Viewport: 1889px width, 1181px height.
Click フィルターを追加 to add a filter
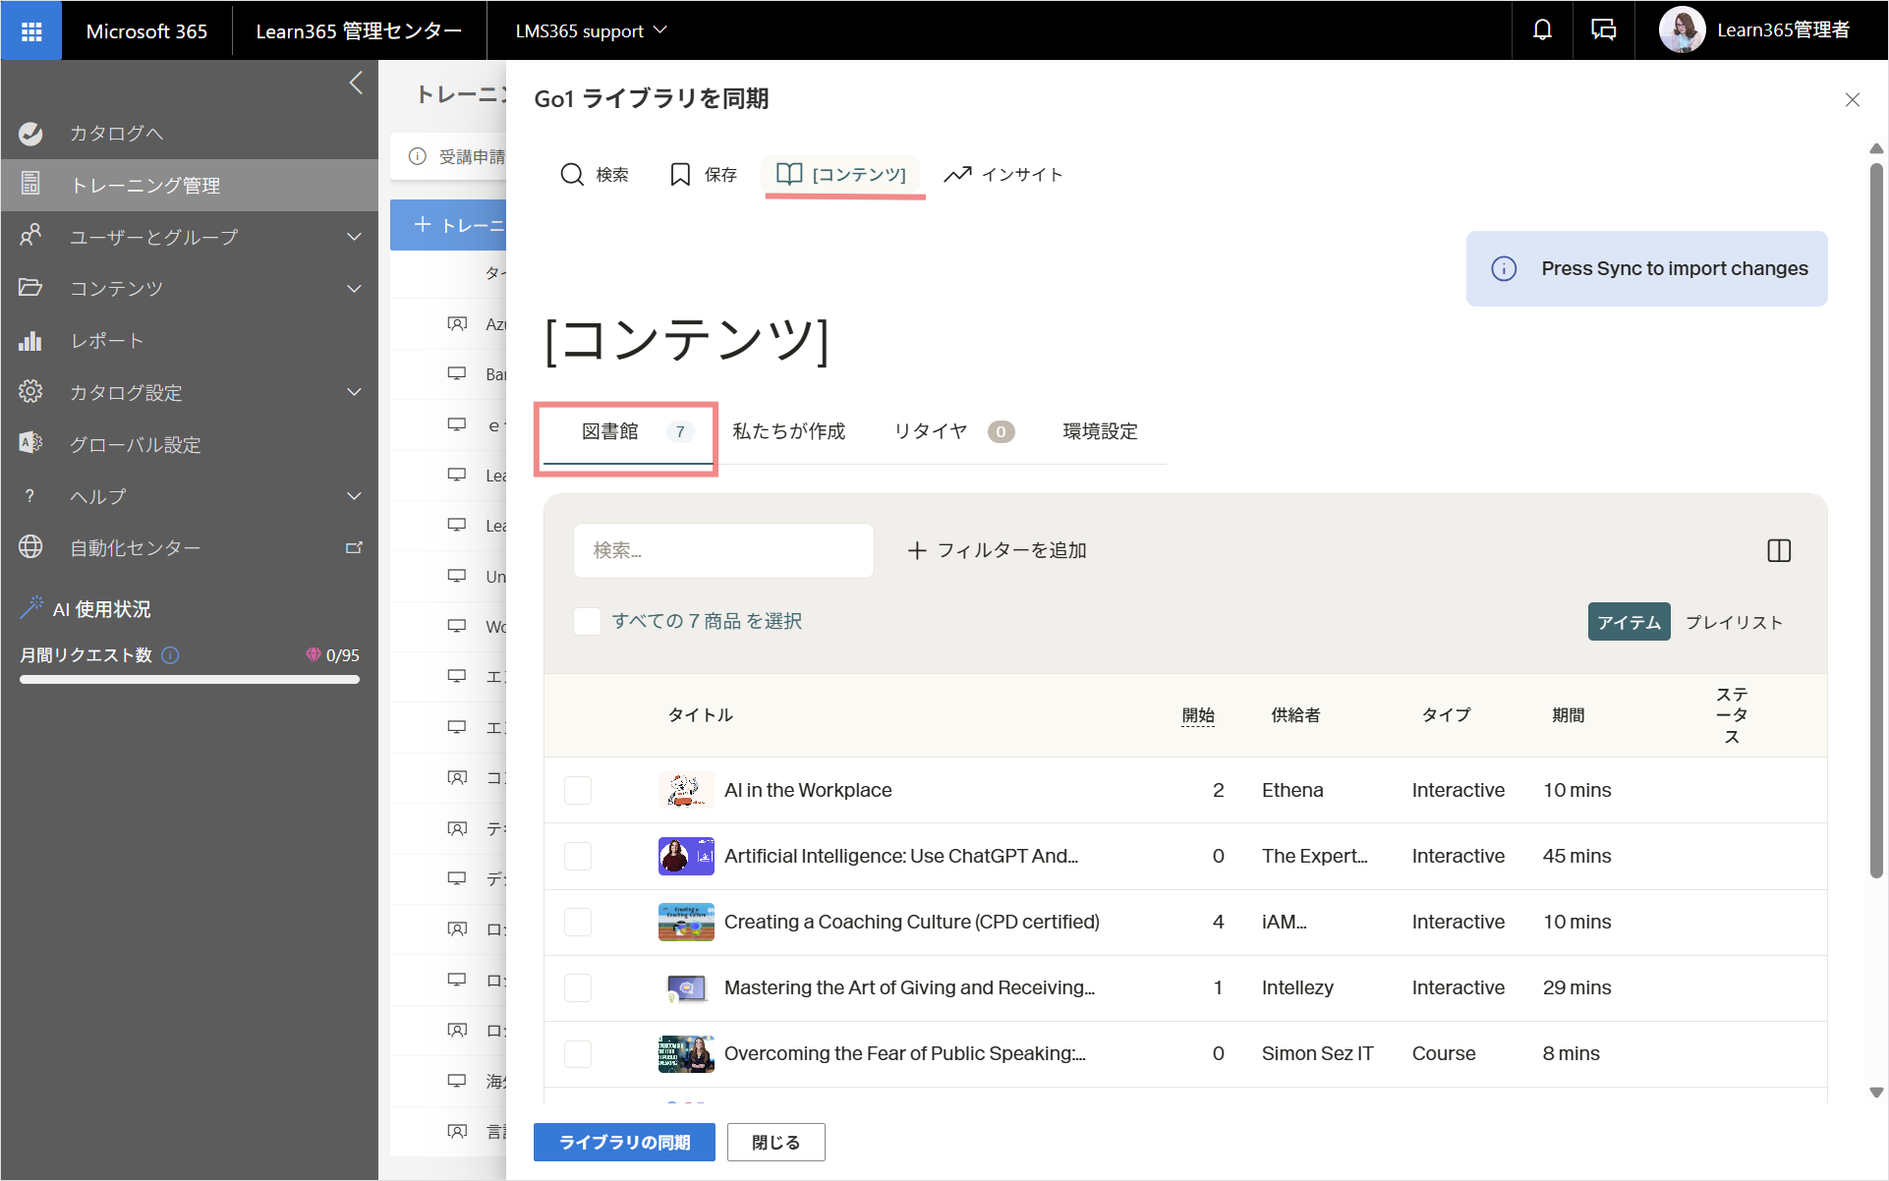click(997, 550)
